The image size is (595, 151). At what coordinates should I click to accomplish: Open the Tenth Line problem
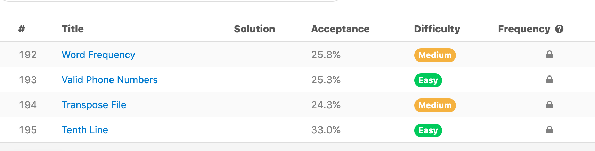point(85,130)
